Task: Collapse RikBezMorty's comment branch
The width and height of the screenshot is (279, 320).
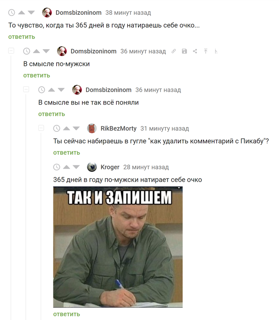Action: pos(41,128)
